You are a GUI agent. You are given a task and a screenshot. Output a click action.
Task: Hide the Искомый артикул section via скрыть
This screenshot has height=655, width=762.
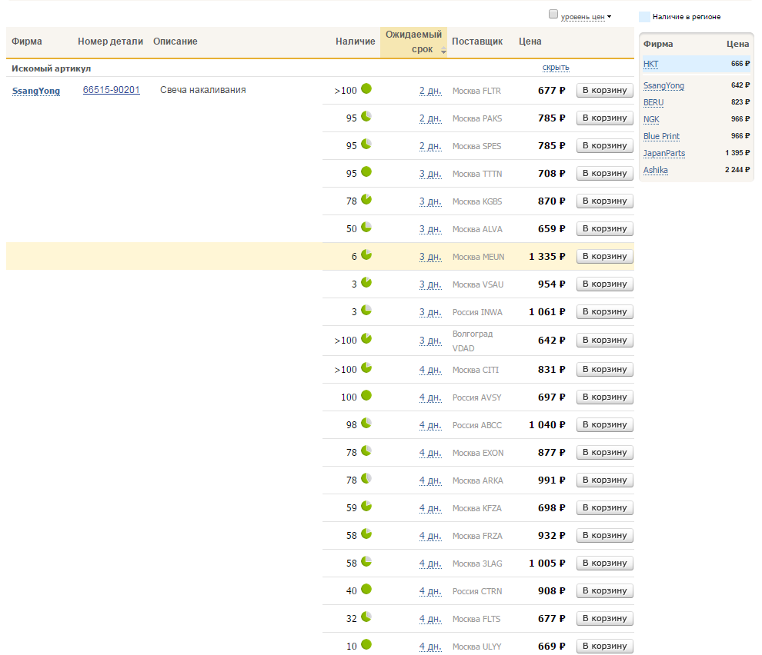556,68
